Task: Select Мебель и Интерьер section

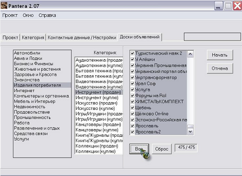Action: point(42,101)
